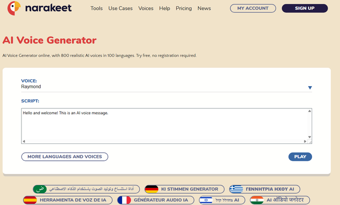Open the Hindi AI ऑडियो जनरेटर link

(x=280, y=200)
